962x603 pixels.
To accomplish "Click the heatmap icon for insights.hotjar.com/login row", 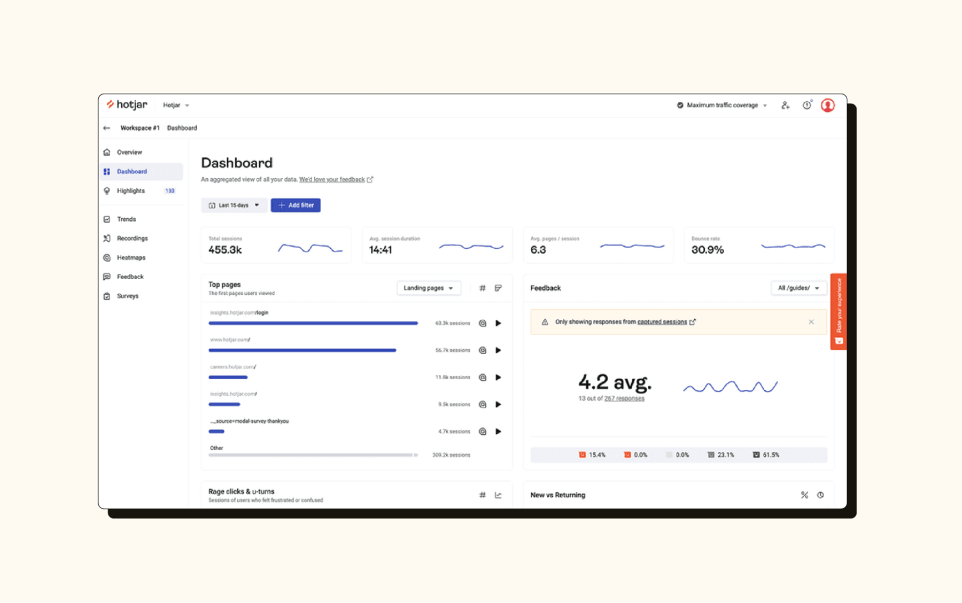I will [x=482, y=323].
